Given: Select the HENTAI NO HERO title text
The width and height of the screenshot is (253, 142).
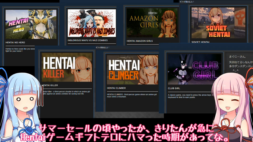Looking at the screenshot, I should click(15, 43).
